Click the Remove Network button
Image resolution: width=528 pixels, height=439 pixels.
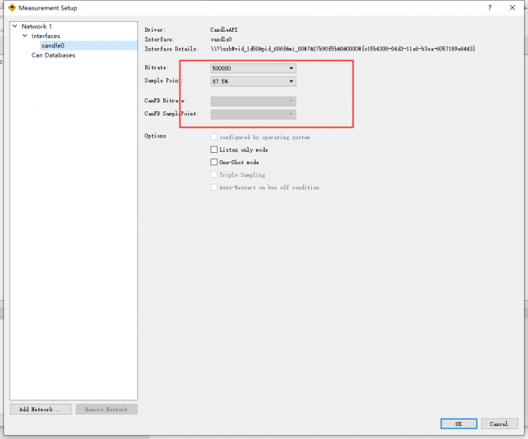(106, 410)
